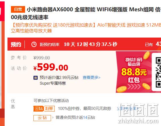The image size is (161, 126).
Task: Click the 预约 label on red bar
Action: [16, 45]
